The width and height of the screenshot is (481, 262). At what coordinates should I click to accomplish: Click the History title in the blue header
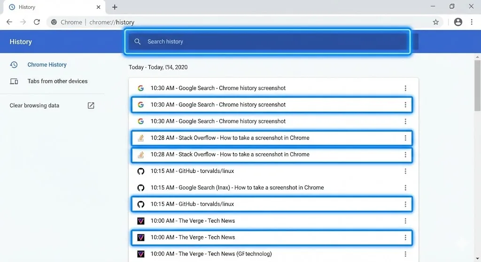[21, 42]
